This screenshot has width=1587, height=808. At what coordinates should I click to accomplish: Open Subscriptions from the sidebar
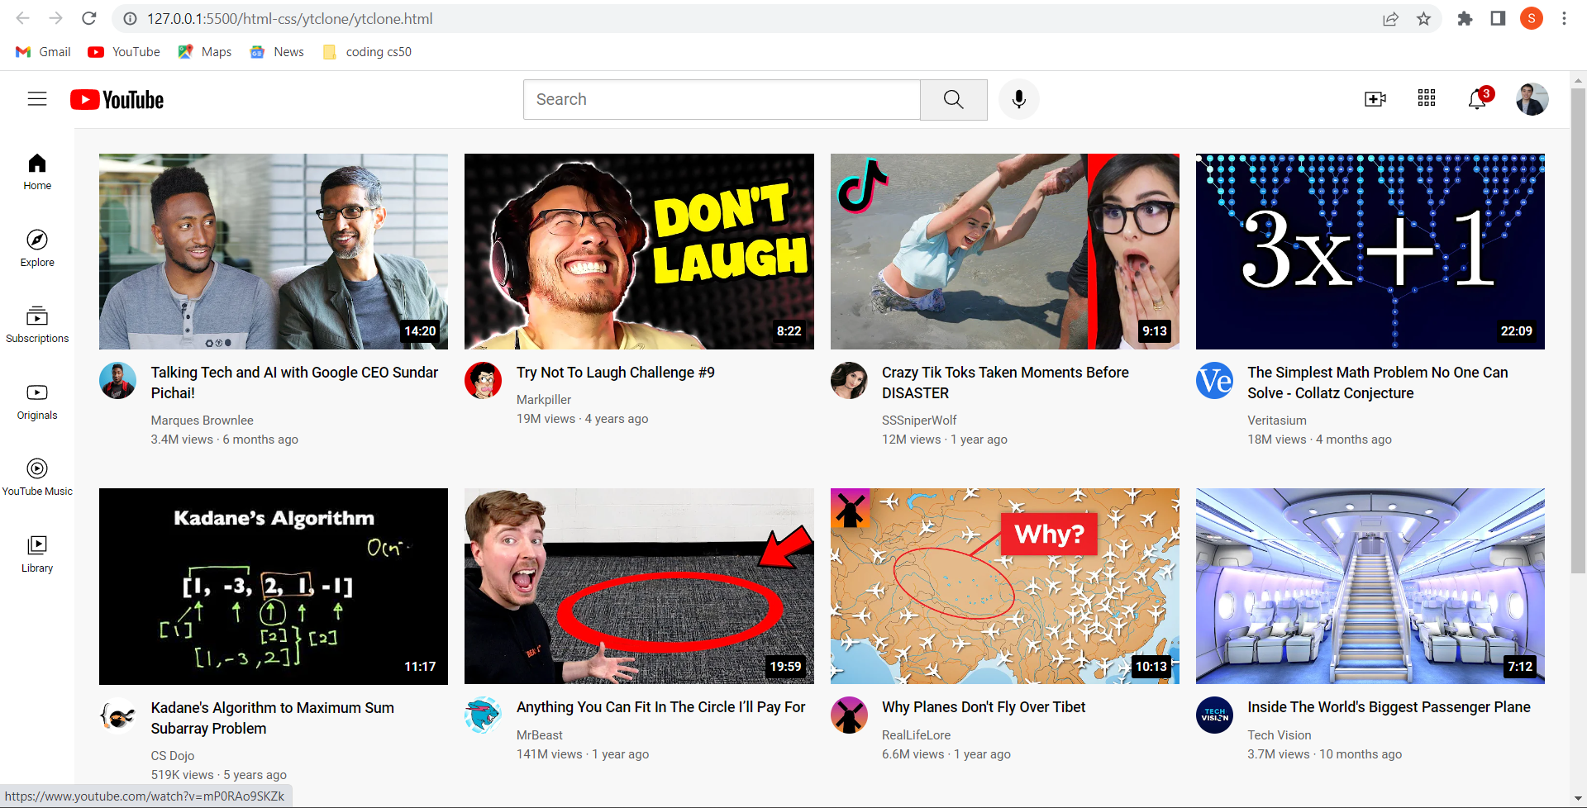pyautogui.click(x=36, y=324)
